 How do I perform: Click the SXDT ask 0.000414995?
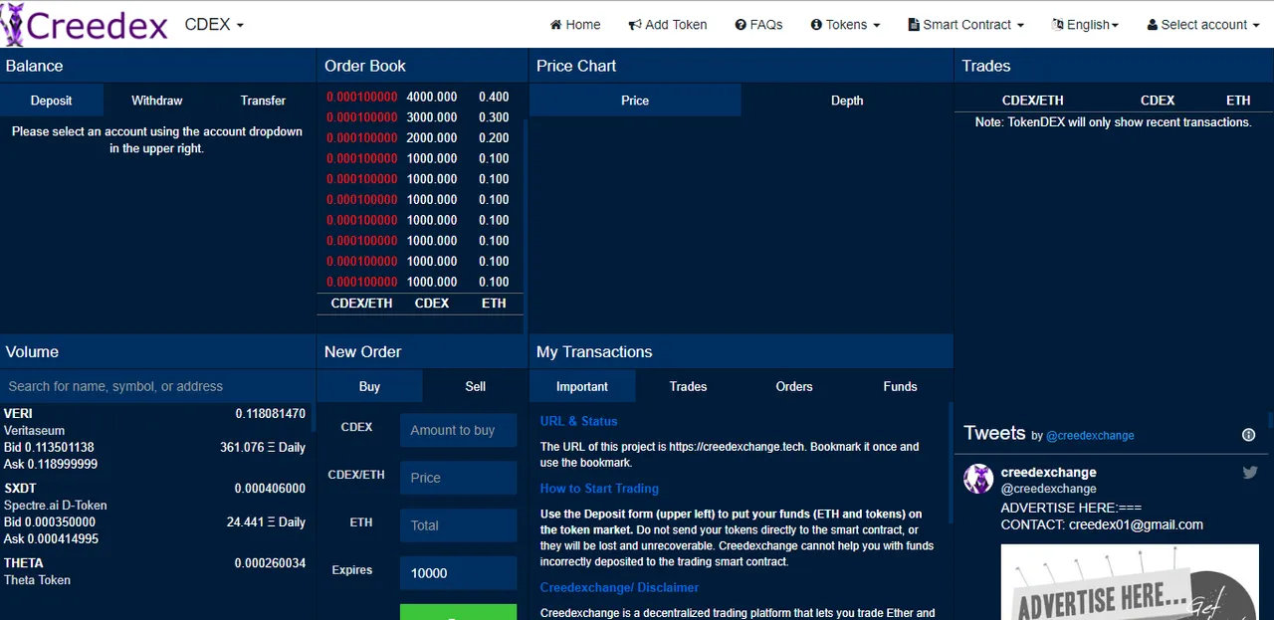pyautogui.click(x=51, y=539)
